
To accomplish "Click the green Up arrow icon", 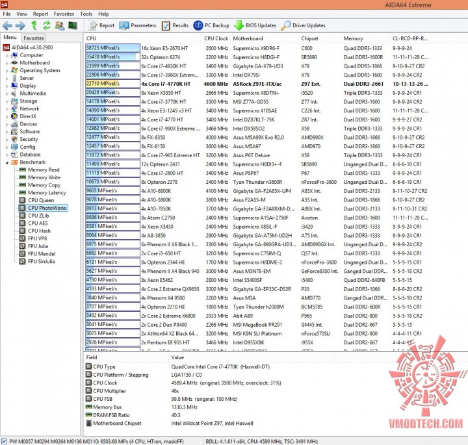I will pyautogui.click(x=34, y=25).
